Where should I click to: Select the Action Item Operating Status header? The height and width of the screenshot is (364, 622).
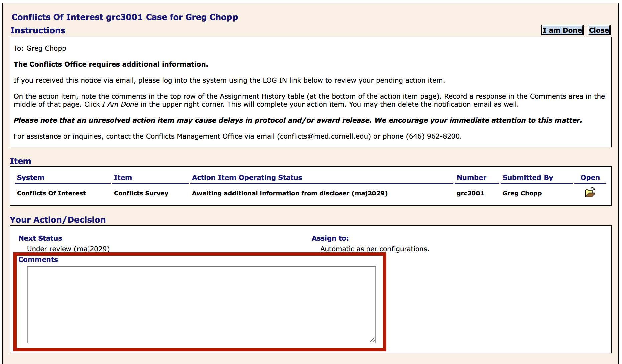pos(247,178)
